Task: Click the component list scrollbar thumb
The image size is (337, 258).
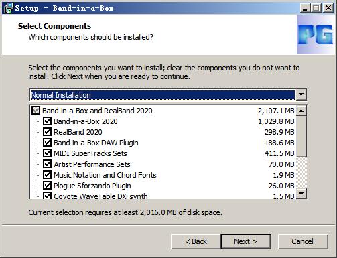Action: [x=301, y=137]
